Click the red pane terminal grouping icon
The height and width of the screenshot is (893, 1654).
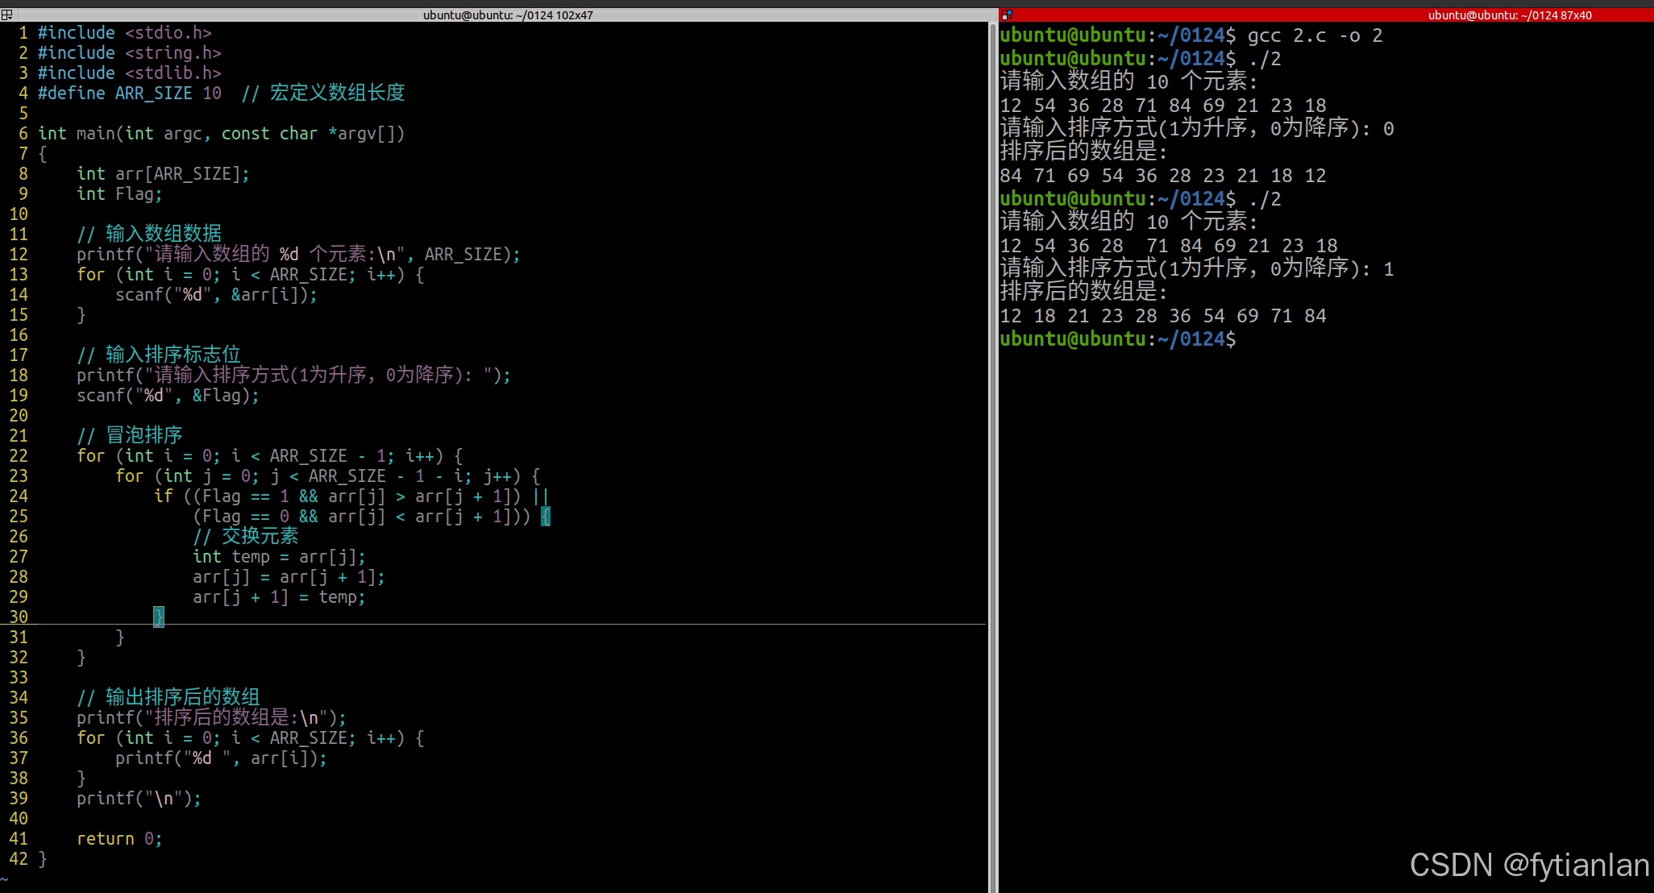tap(1007, 15)
